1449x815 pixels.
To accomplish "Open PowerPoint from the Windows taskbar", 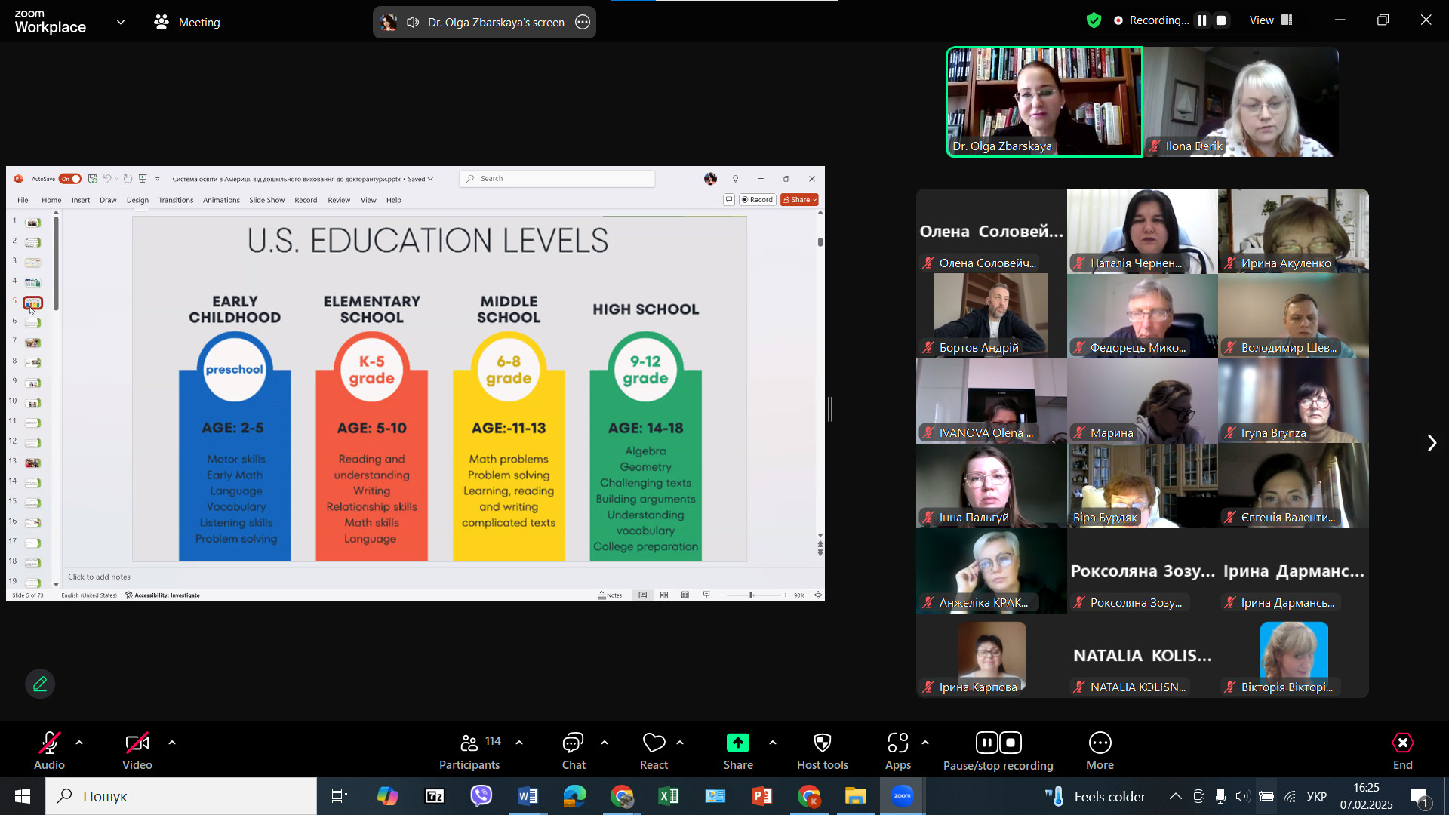I will point(762,796).
